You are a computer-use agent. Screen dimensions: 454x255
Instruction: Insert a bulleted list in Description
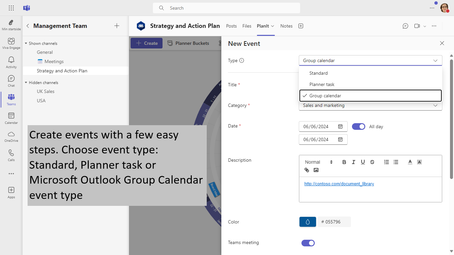(x=396, y=162)
